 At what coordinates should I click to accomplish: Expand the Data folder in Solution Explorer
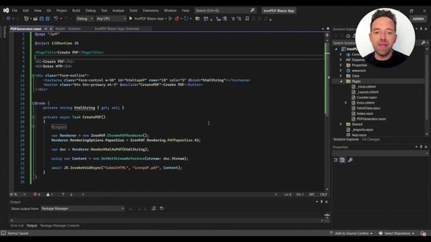(341, 76)
